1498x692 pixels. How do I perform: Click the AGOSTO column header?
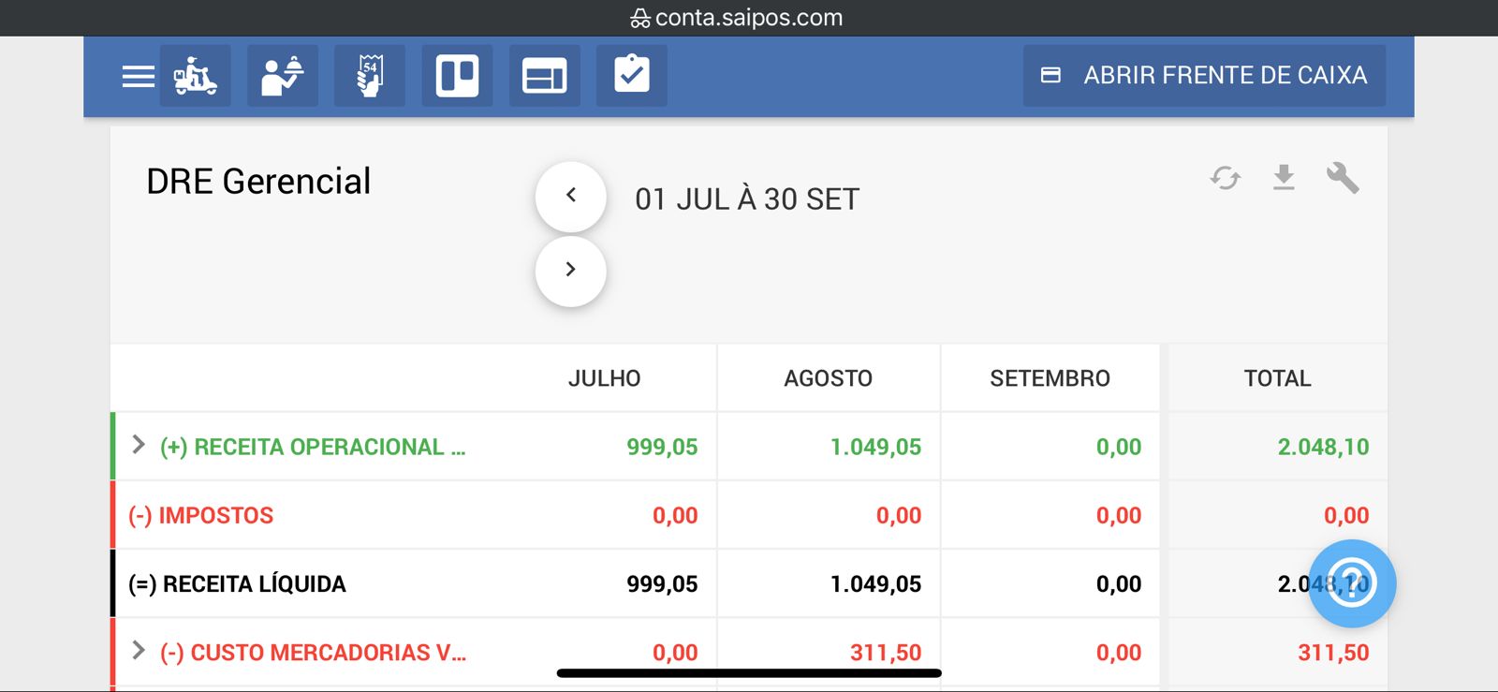[x=828, y=378]
